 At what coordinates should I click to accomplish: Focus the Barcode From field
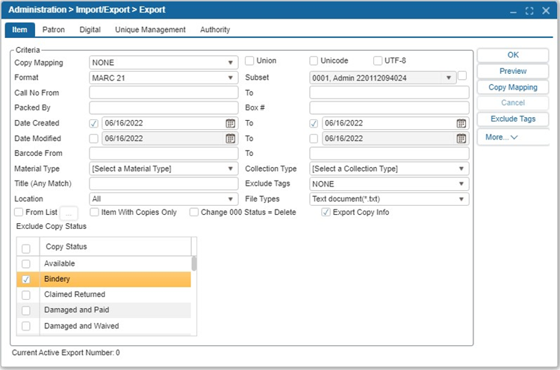click(x=164, y=154)
